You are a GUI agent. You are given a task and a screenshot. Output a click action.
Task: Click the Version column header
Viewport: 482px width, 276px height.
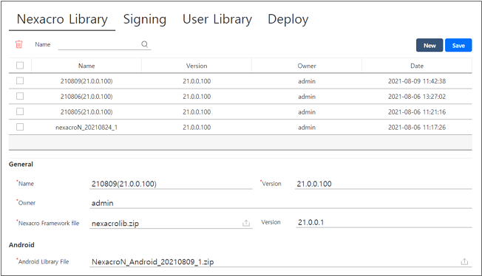pyautogui.click(x=197, y=66)
